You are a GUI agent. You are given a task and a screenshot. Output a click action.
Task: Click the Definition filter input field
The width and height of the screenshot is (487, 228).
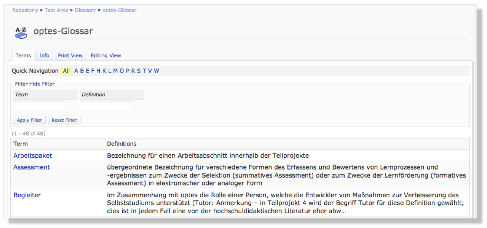tap(106, 107)
